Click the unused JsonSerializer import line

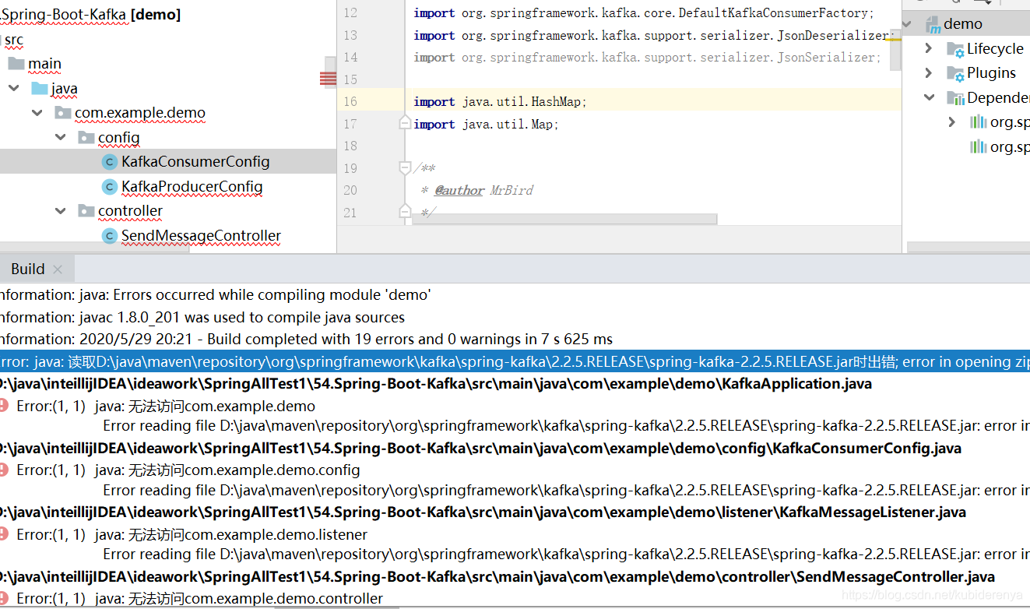point(647,58)
